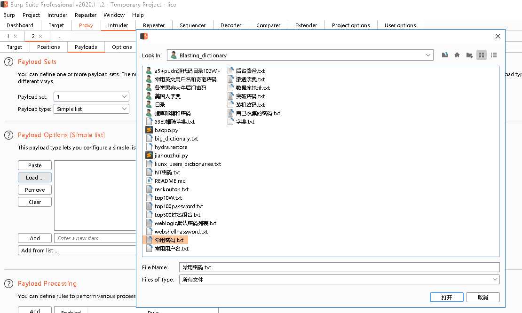Image resolution: width=522 pixels, height=313 pixels.
Task: Select the jiahouzhui.py file icon
Action: click(149, 156)
